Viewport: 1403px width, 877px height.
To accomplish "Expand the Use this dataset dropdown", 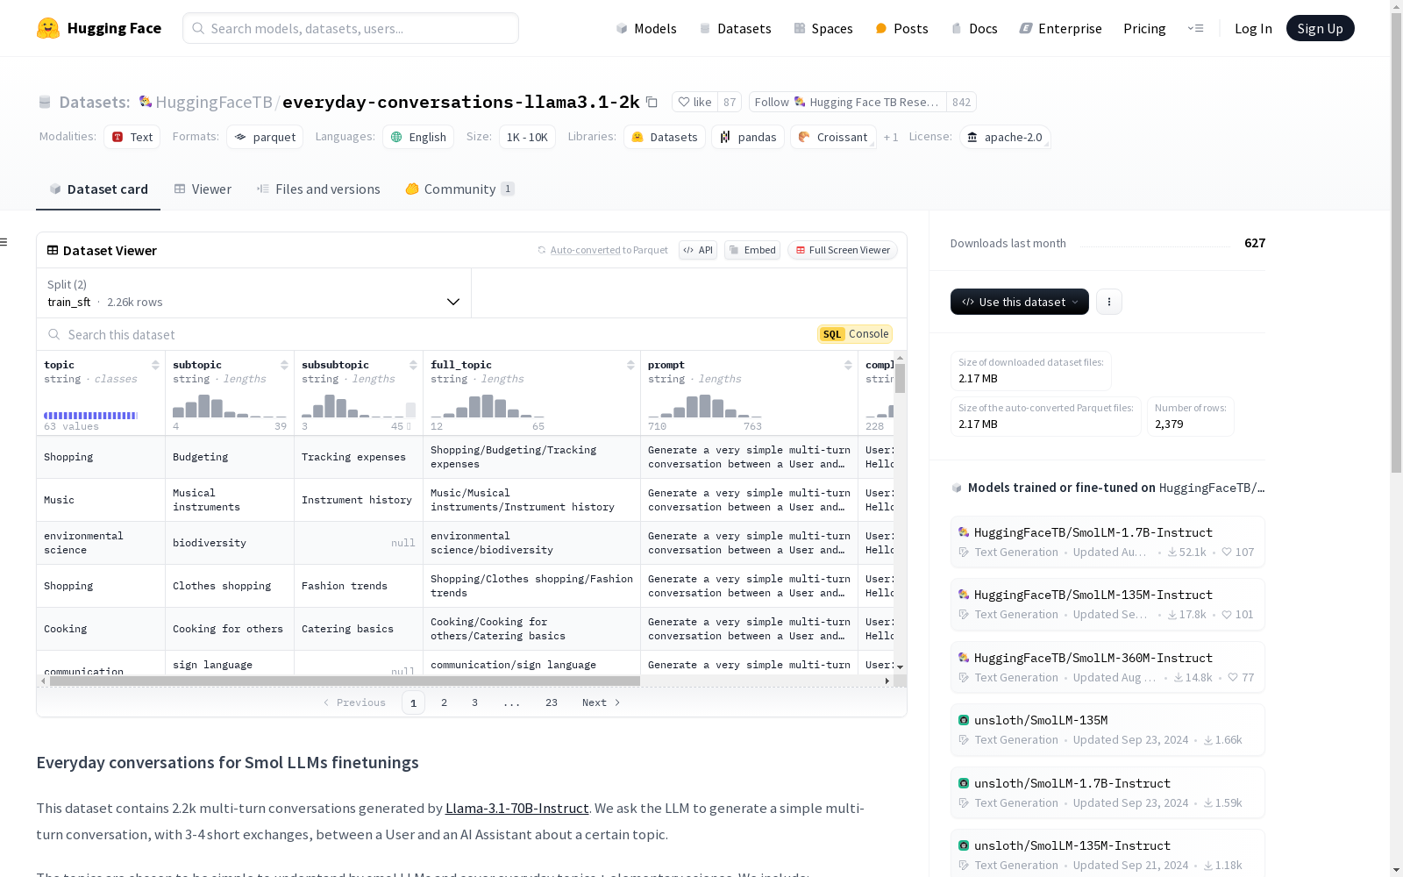I will pos(1020,302).
